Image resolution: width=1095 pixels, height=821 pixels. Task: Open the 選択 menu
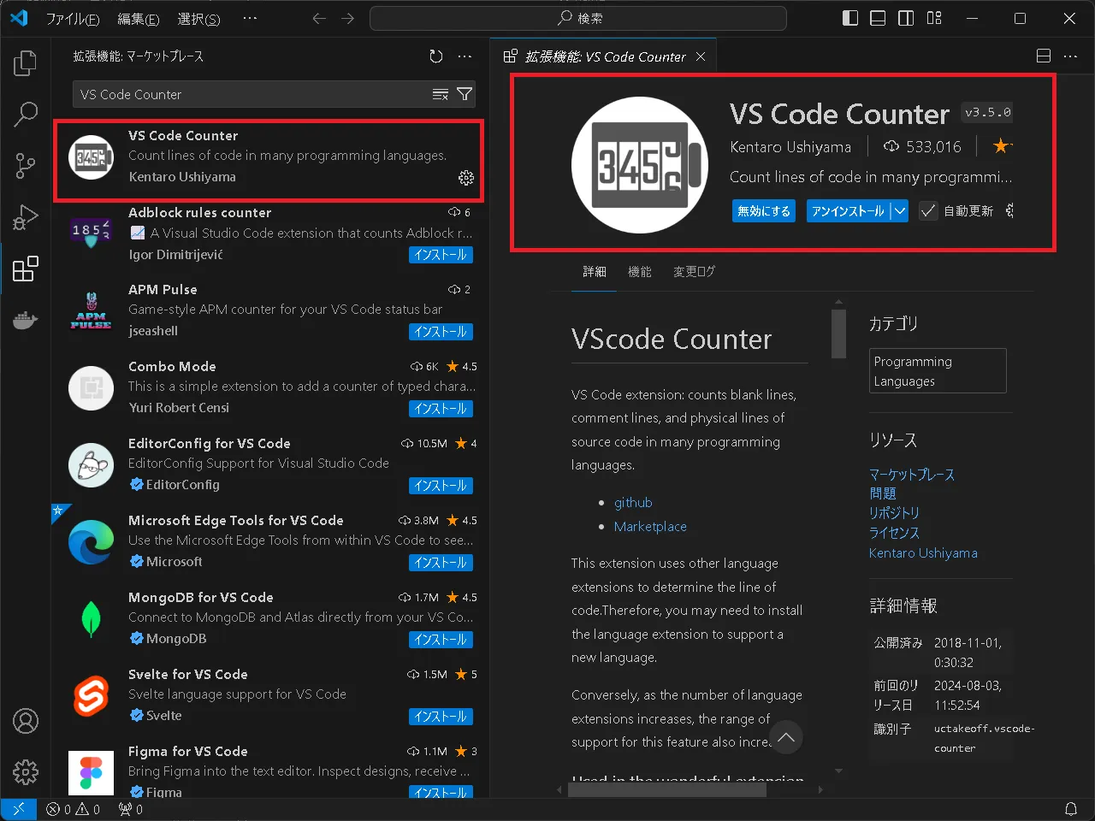tap(198, 18)
